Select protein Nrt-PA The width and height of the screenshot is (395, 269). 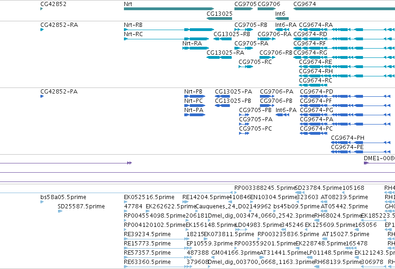tap(195, 115)
